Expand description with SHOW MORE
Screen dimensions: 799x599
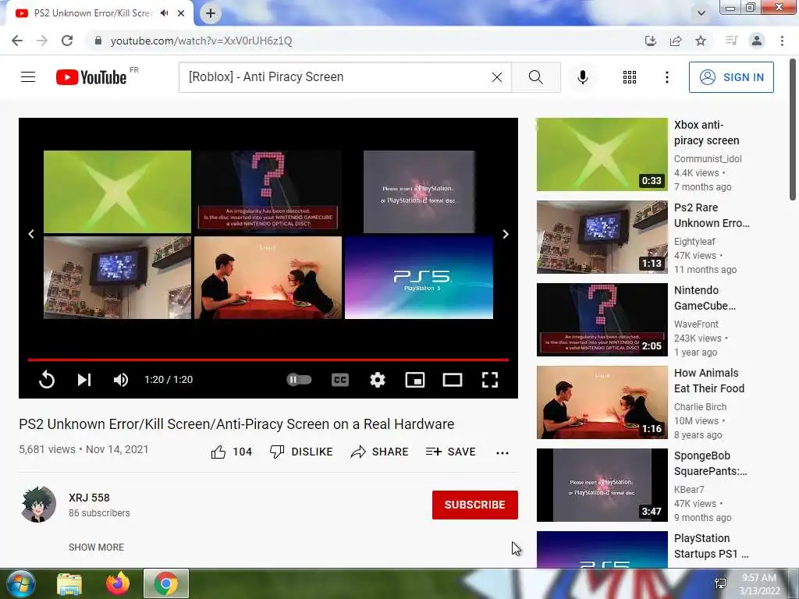[96, 547]
